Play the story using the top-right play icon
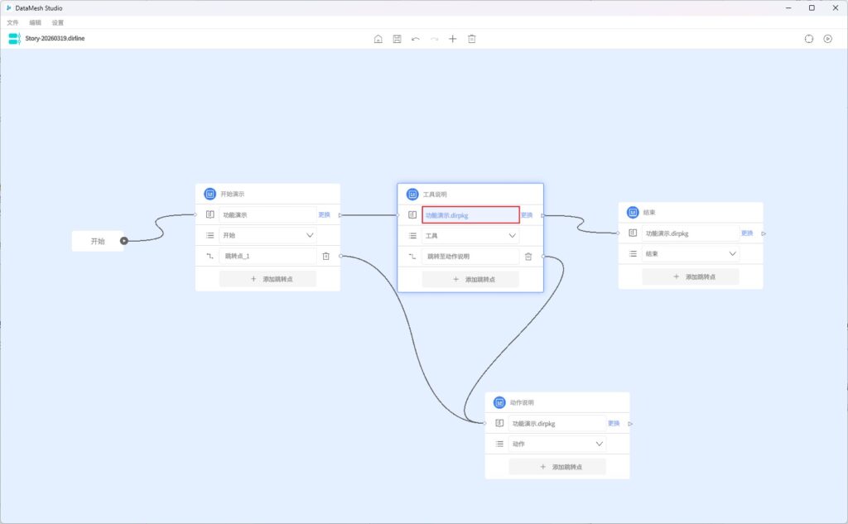 coord(827,39)
